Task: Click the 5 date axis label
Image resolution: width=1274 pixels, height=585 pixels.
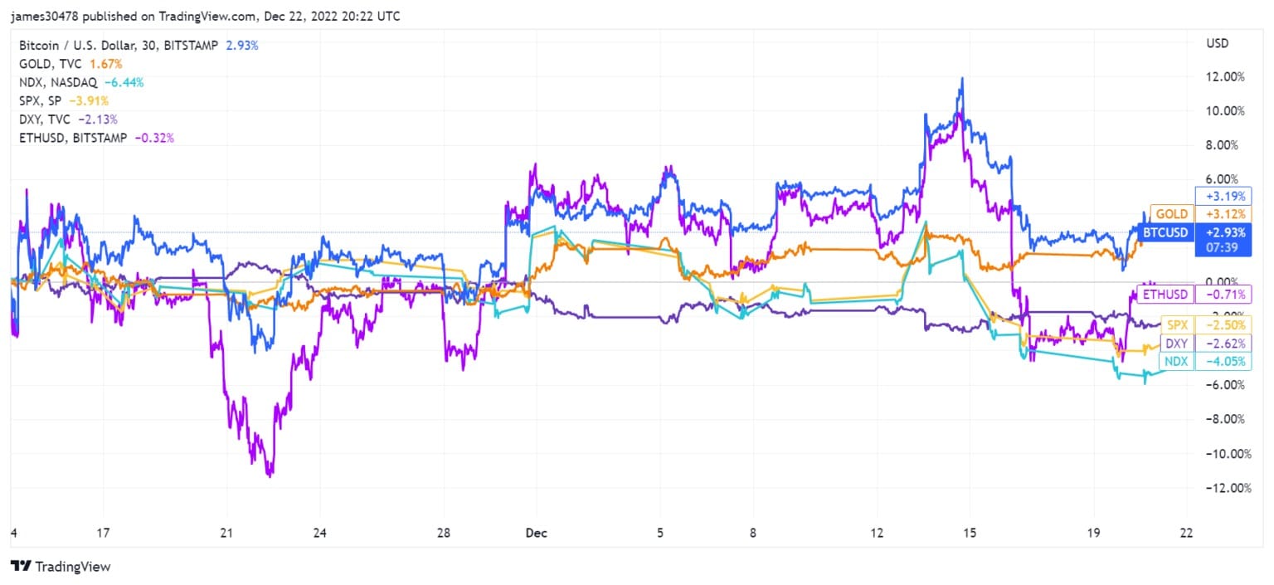Action: click(660, 533)
